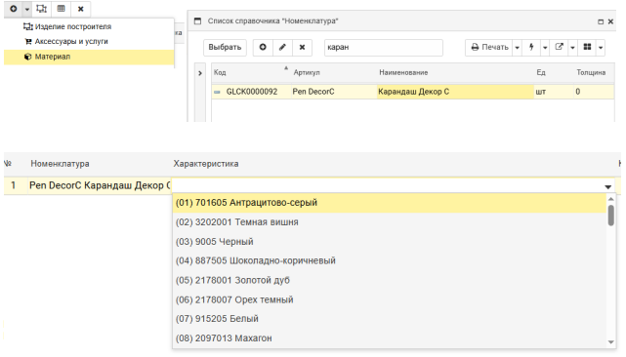Click the delete cross icon in top-left toolbar
This screenshot has width=626, height=357.
pyautogui.click(x=81, y=9)
